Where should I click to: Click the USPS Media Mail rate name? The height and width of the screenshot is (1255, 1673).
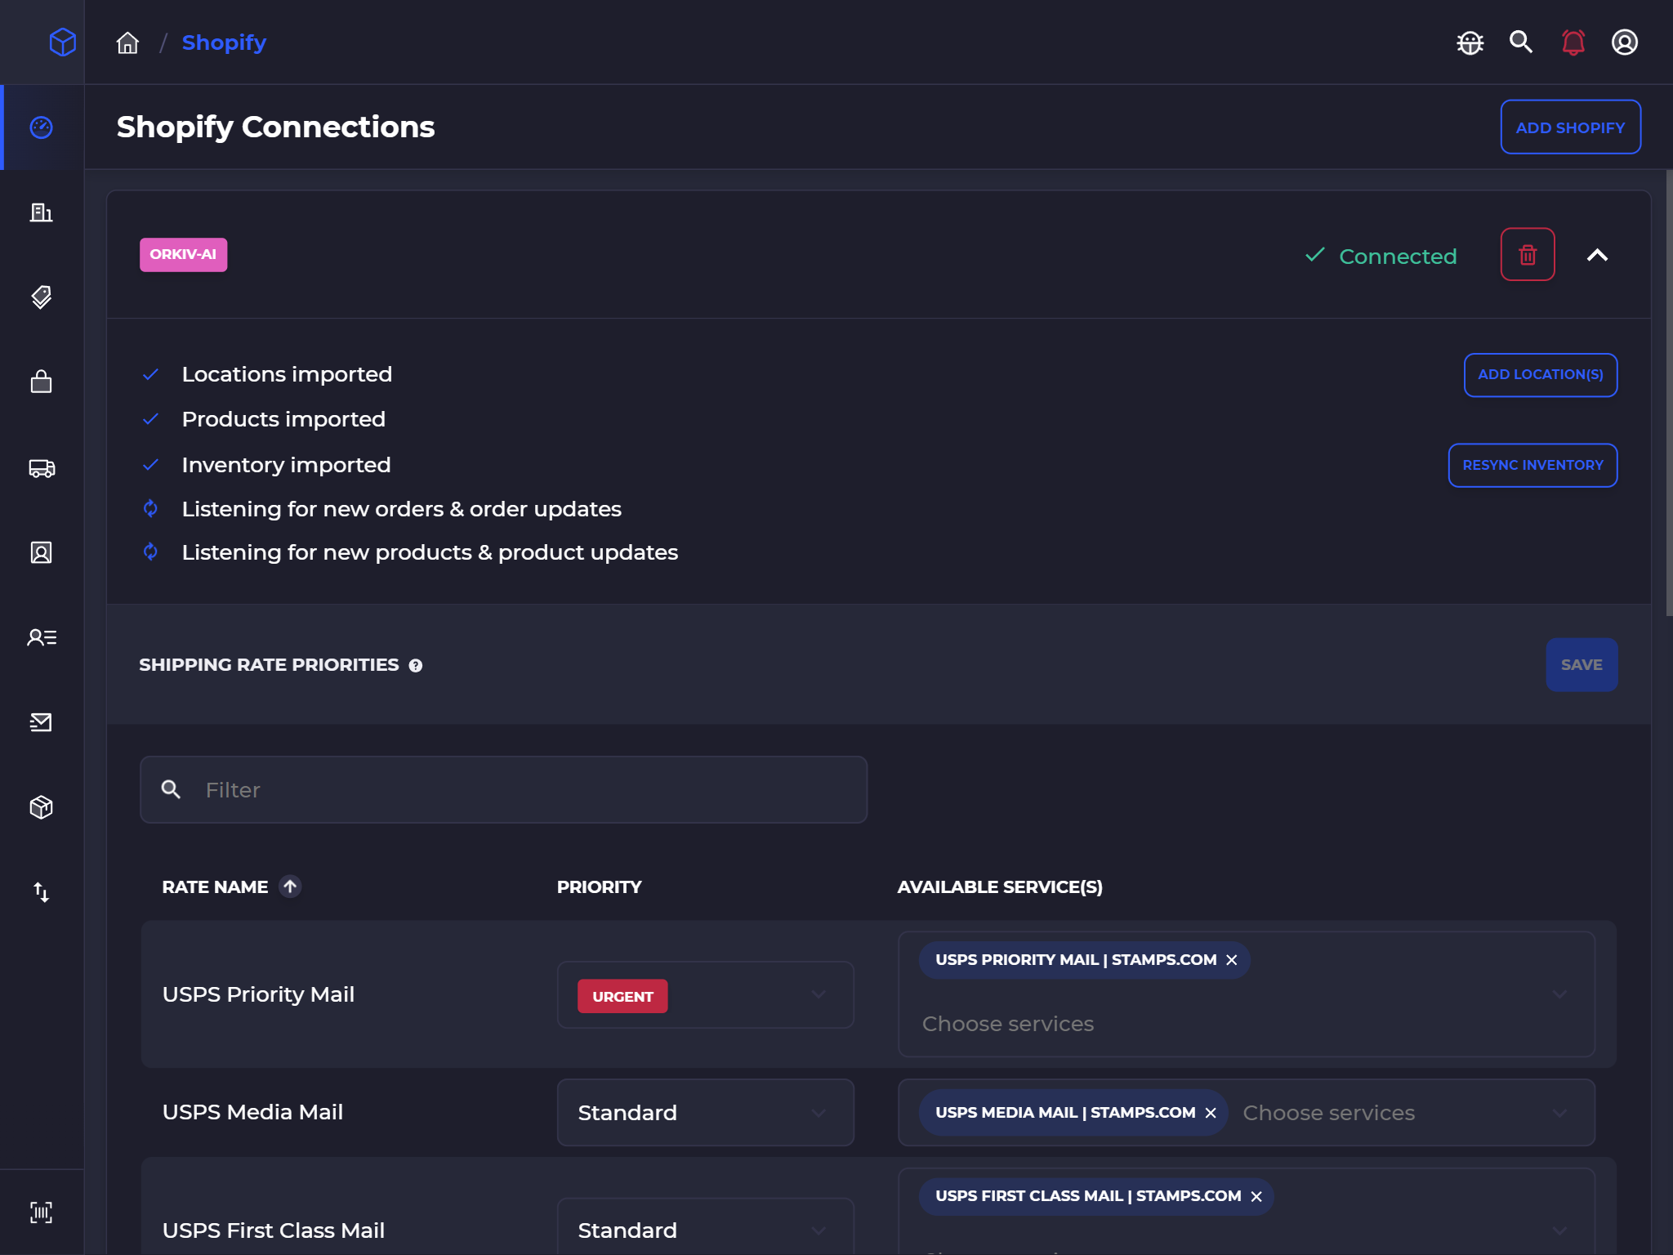click(252, 1113)
